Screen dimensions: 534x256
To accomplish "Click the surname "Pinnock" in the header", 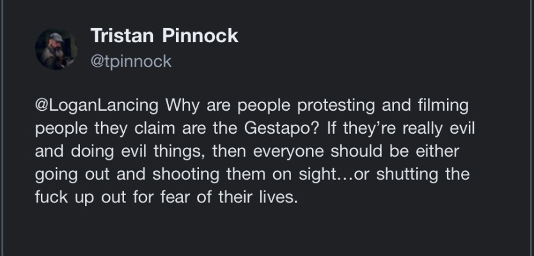I will point(199,36).
